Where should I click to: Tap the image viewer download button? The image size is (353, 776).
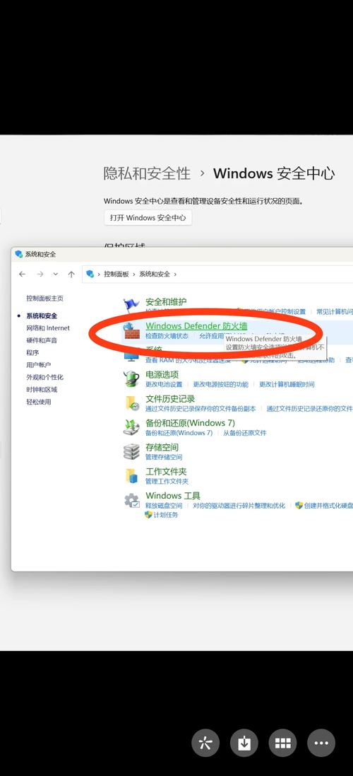click(244, 743)
